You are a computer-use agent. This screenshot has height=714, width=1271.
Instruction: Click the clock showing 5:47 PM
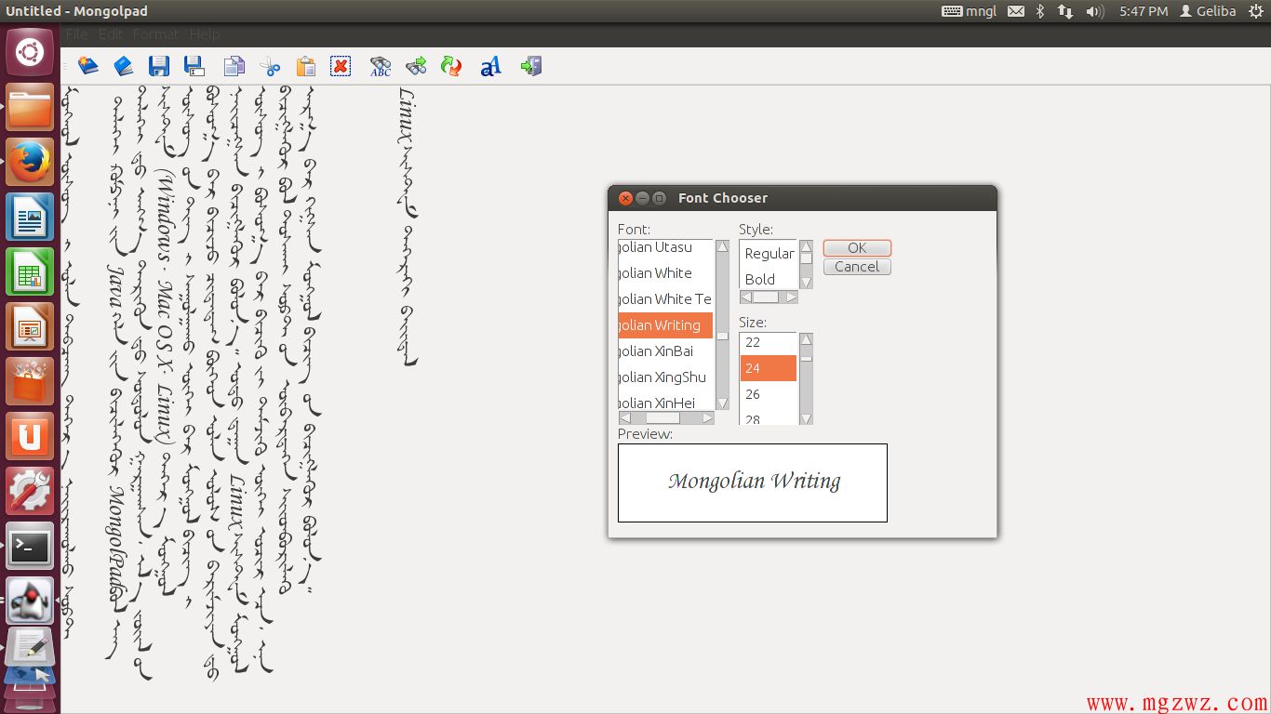(x=1144, y=11)
